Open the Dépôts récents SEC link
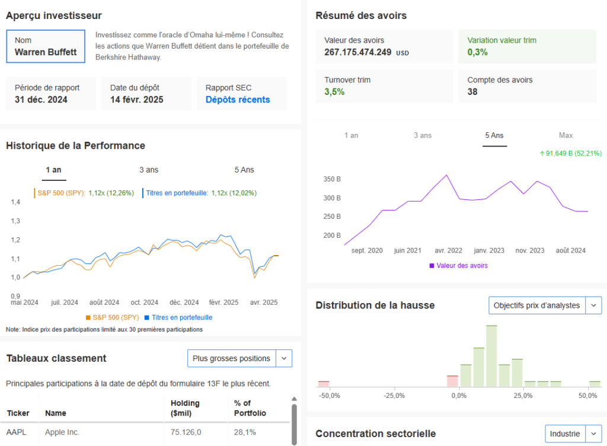607x446 pixels. click(238, 100)
